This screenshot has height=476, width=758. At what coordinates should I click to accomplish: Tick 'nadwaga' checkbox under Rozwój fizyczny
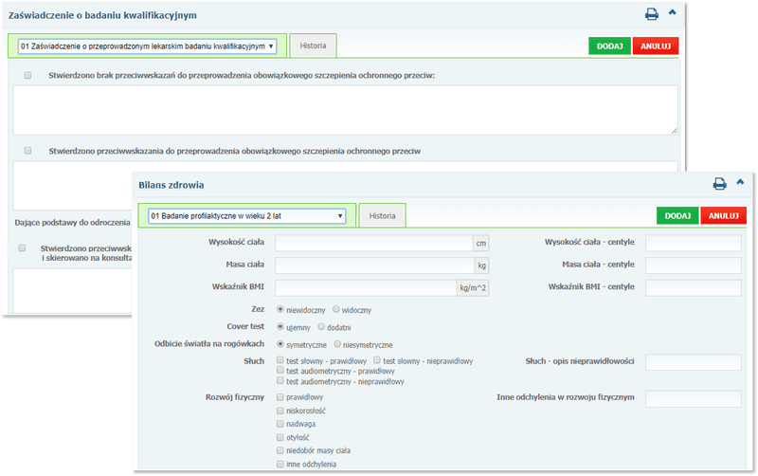[280, 425]
